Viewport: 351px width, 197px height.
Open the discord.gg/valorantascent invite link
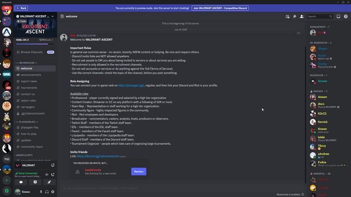[x=98, y=156]
